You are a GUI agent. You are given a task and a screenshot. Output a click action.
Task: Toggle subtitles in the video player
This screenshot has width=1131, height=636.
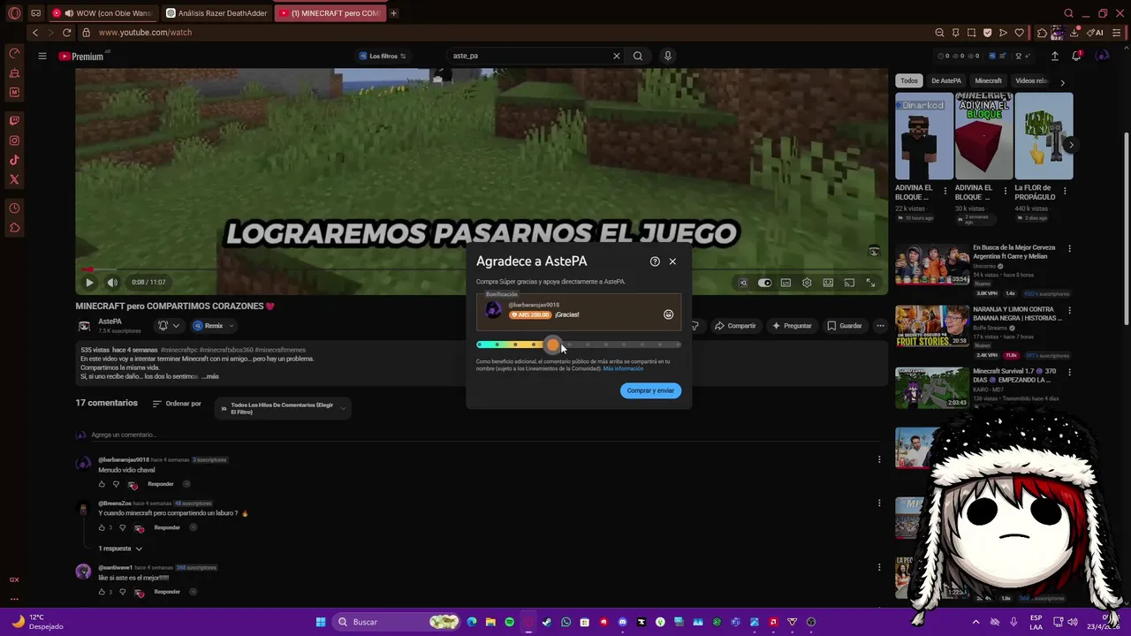786,283
